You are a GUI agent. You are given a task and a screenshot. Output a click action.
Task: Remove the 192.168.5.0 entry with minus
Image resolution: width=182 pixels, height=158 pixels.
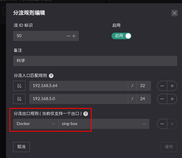point(162,99)
